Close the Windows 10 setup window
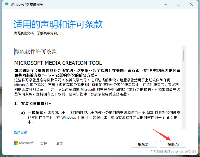Viewport: 200px width, 157px height. (191, 4)
